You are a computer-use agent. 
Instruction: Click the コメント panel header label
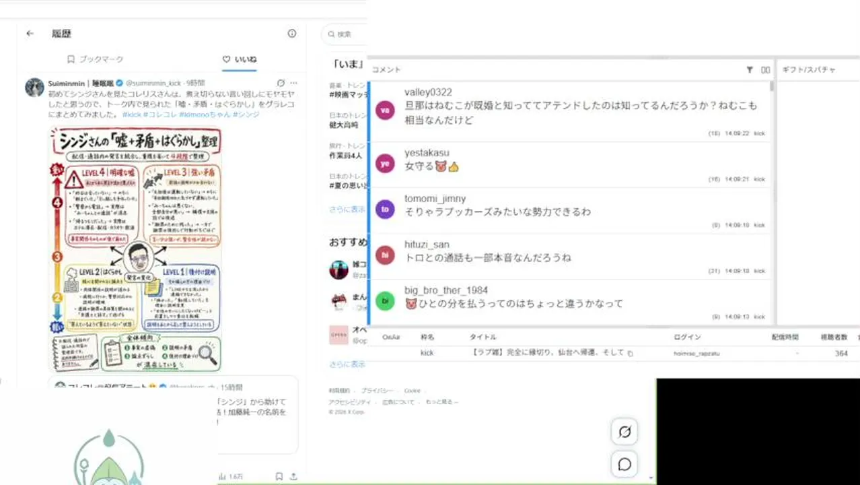coord(386,69)
